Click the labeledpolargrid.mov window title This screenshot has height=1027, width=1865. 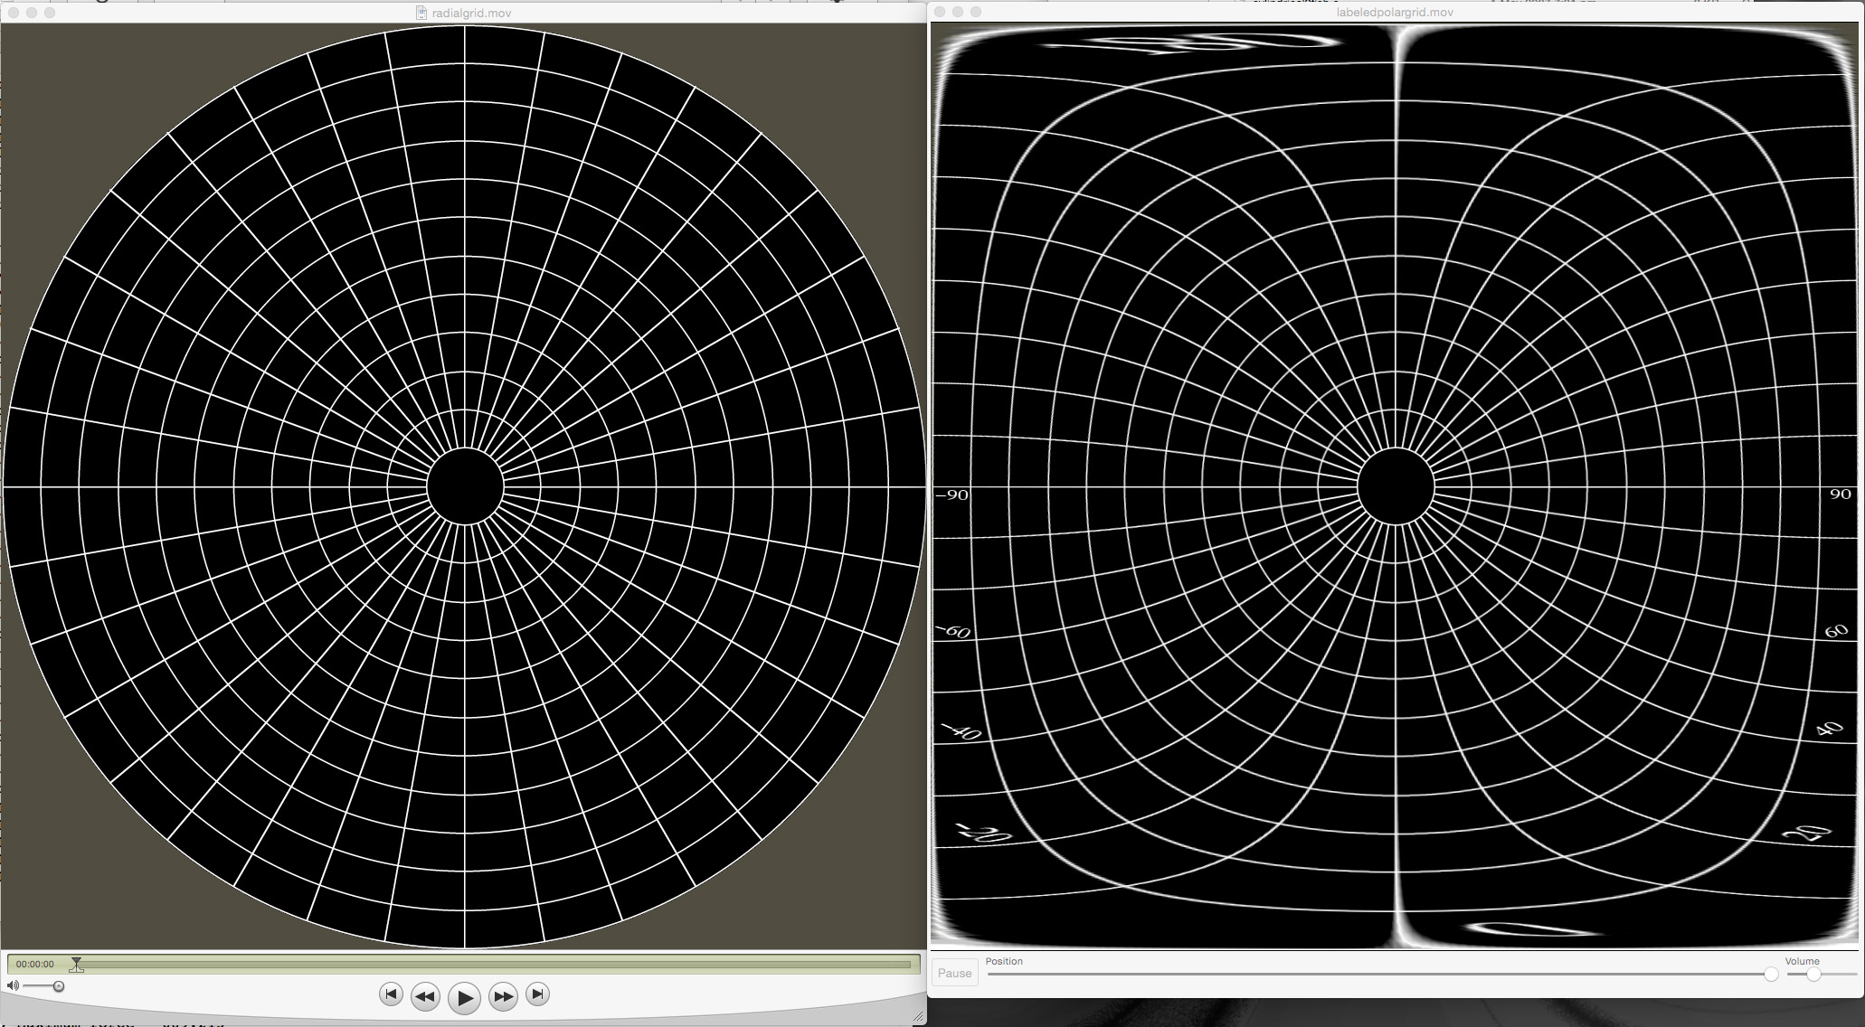point(1395,12)
